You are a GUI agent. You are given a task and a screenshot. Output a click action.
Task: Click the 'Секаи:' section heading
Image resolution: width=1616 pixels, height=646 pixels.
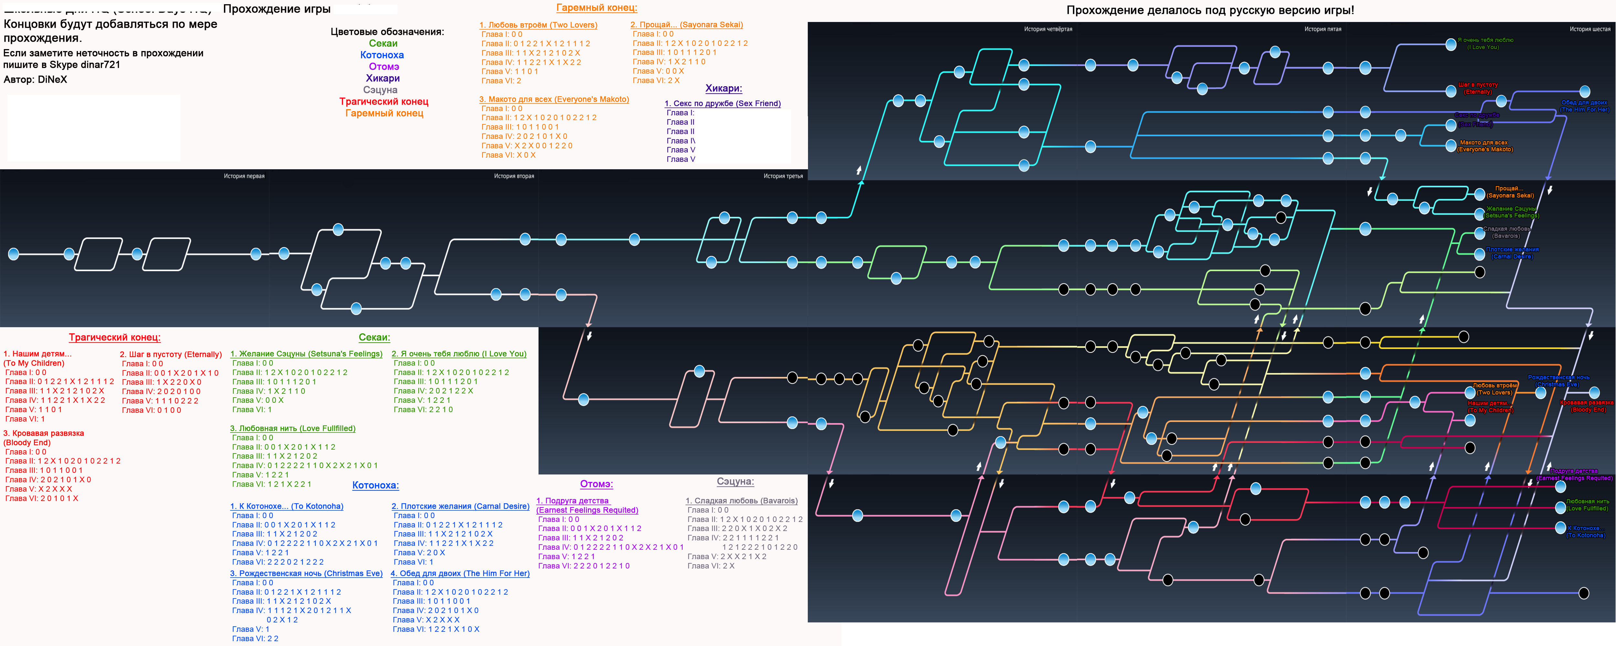374,338
